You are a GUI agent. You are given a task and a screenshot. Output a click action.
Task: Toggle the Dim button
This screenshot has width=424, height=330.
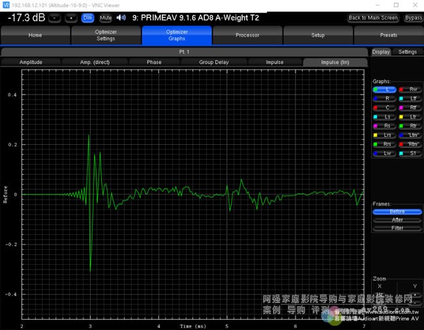coord(88,18)
